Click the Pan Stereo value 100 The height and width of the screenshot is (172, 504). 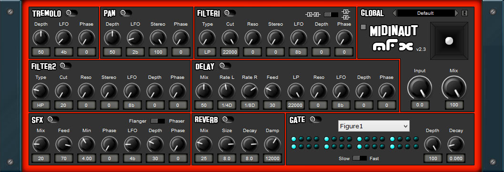(158, 52)
